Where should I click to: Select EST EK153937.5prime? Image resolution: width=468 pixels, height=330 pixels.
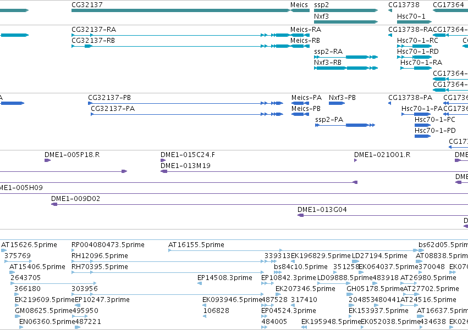pos(351,316)
